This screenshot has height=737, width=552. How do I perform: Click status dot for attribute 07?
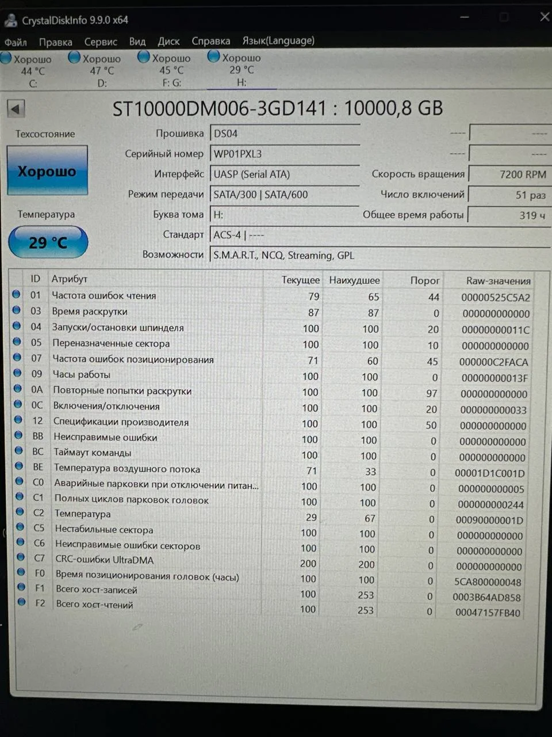[x=17, y=358]
